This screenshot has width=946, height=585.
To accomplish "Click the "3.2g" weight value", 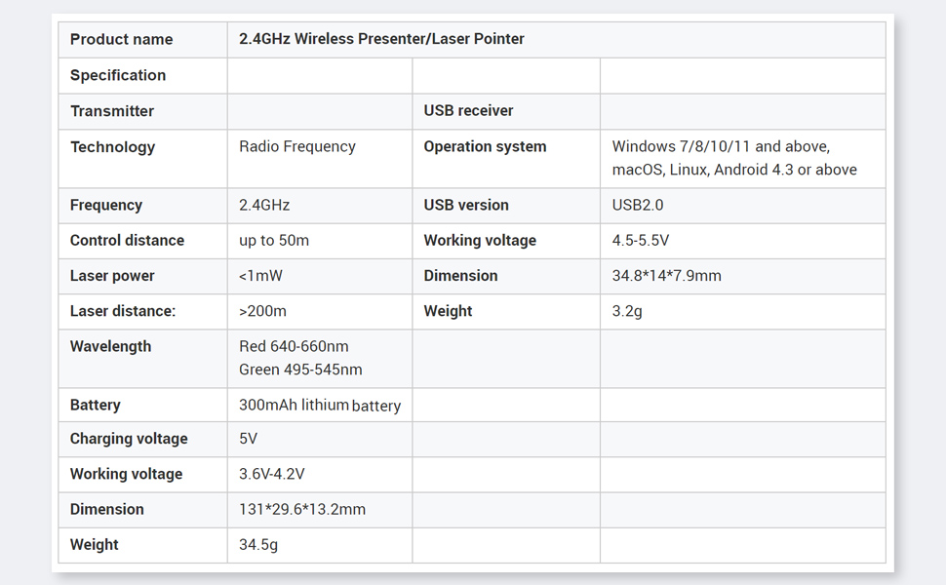I will pos(627,312).
